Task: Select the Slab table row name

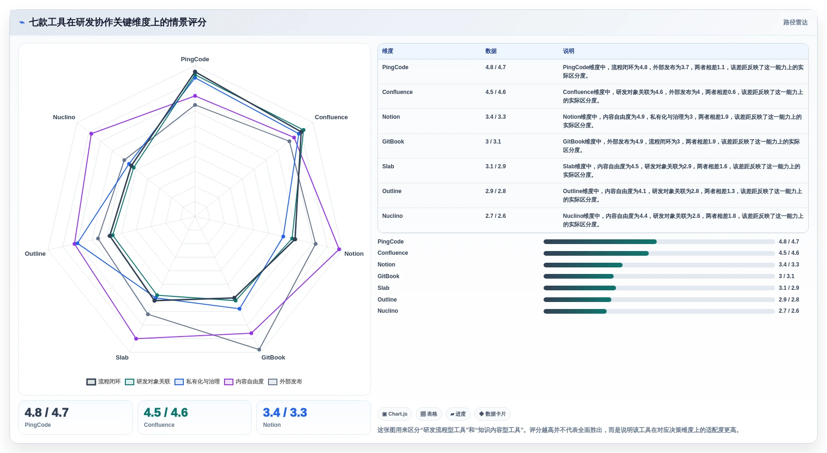Action: (x=388, y=166)
